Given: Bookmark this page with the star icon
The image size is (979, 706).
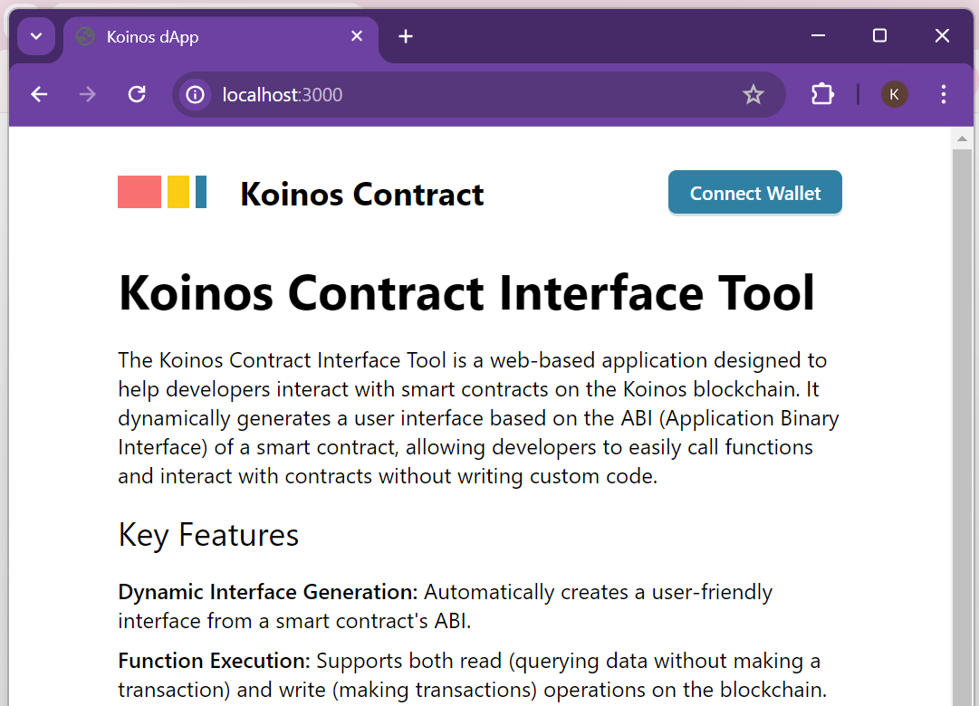Looking at the screenshot, I should (x=753, y=94).
